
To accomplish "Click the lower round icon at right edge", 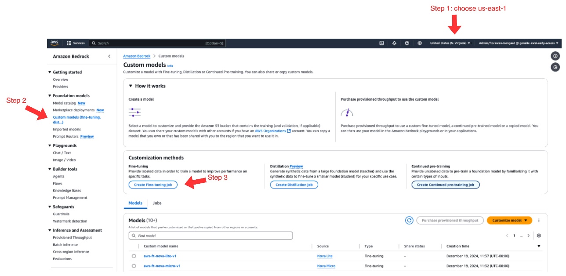I will coord(555,67).
